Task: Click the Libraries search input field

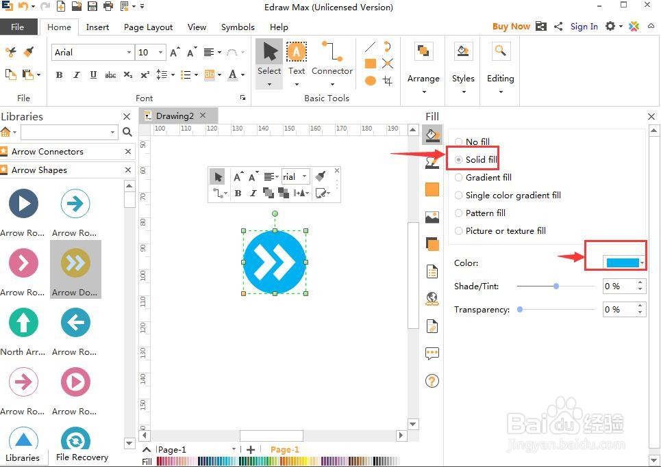Action: click(65, 132)
